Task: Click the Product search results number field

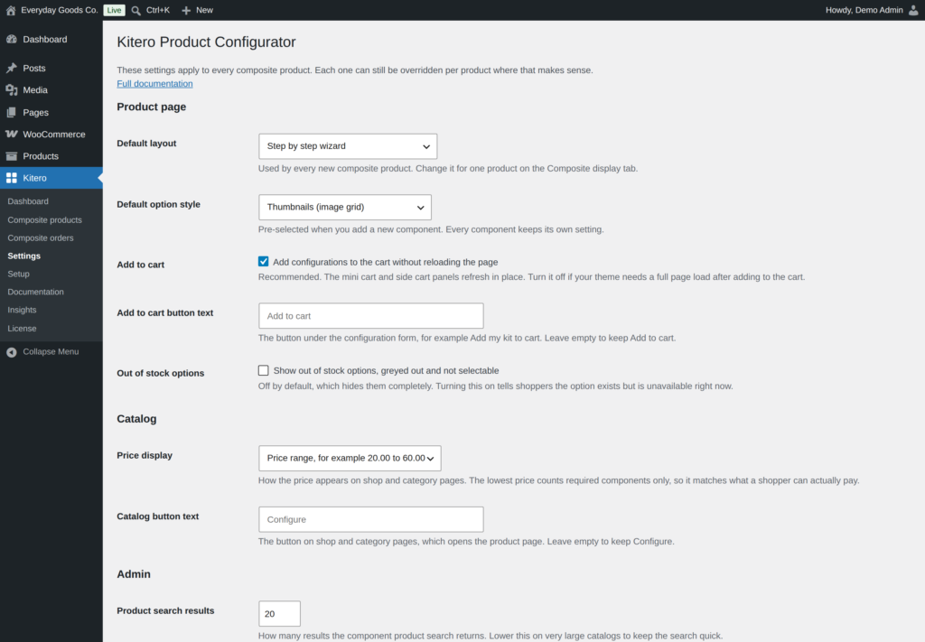Action: (280, 614)
